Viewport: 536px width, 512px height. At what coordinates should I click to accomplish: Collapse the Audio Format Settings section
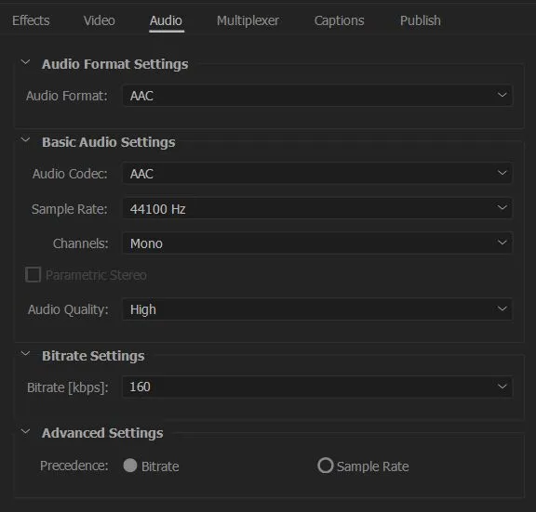(x=26, y=63)
